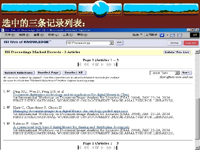Click scrollbar up arrow

[x=197, y=52]
